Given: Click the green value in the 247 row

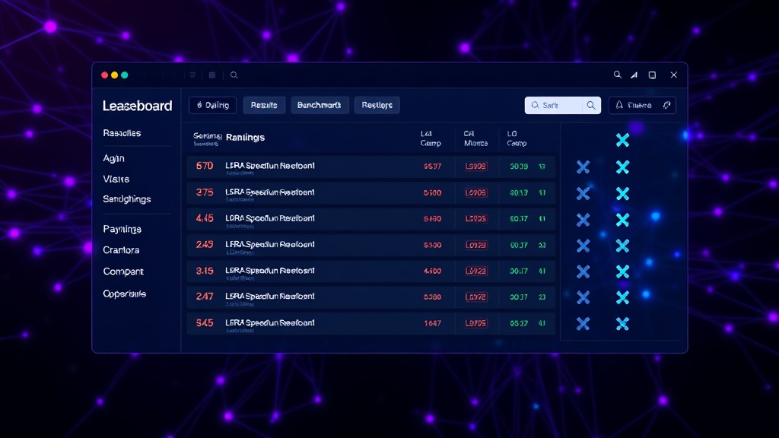Looking at the screenshot, I should coord(519,297).
